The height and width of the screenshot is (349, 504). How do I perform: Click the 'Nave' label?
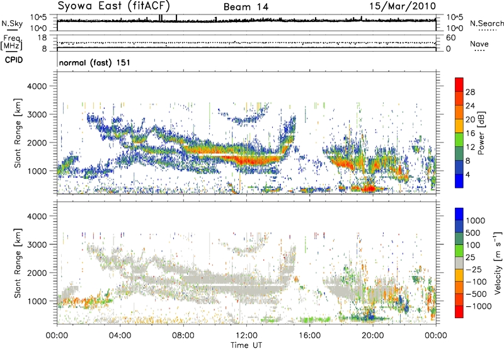pos(479,44)
